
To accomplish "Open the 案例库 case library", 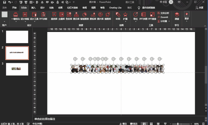I will point(54,16).
